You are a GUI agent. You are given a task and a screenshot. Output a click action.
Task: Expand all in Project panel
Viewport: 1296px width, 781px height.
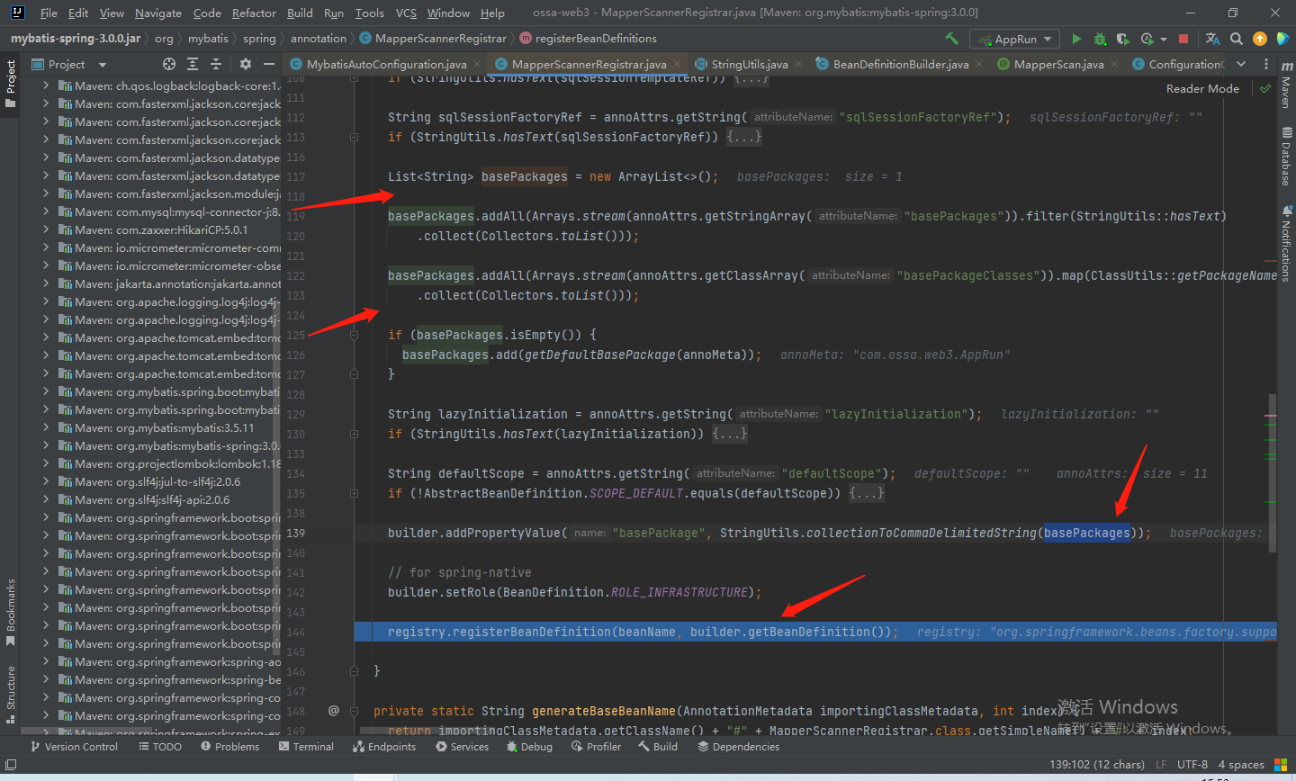click(x=193, y=64)
